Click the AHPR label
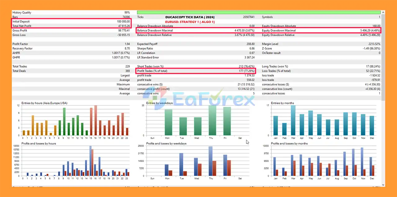Viewport: 397px width, 197px height. 16,53
